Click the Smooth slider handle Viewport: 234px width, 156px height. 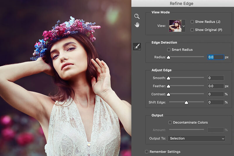168,78
